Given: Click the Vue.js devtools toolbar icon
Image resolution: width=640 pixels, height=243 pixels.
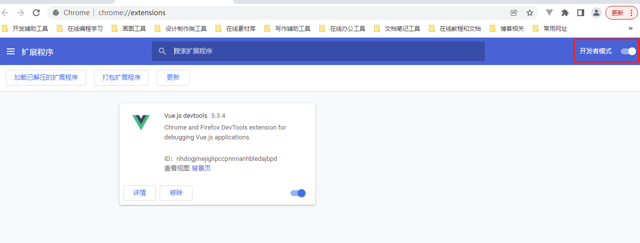Looking at the screenshot, I should (549, 13).
